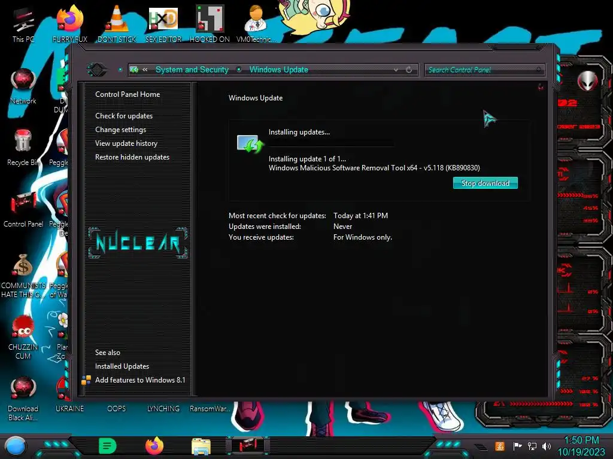Viewport: 613px width, 459px height.
Task: Open View update history
Action: pyautogui.click(x=126, y=143)
